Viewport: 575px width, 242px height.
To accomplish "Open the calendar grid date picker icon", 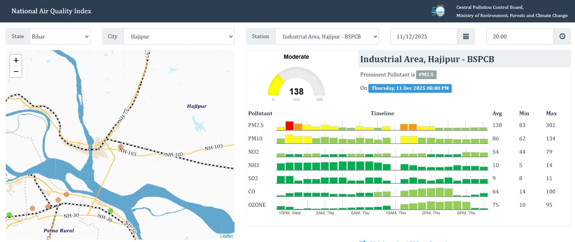I will tap(466, 37).
